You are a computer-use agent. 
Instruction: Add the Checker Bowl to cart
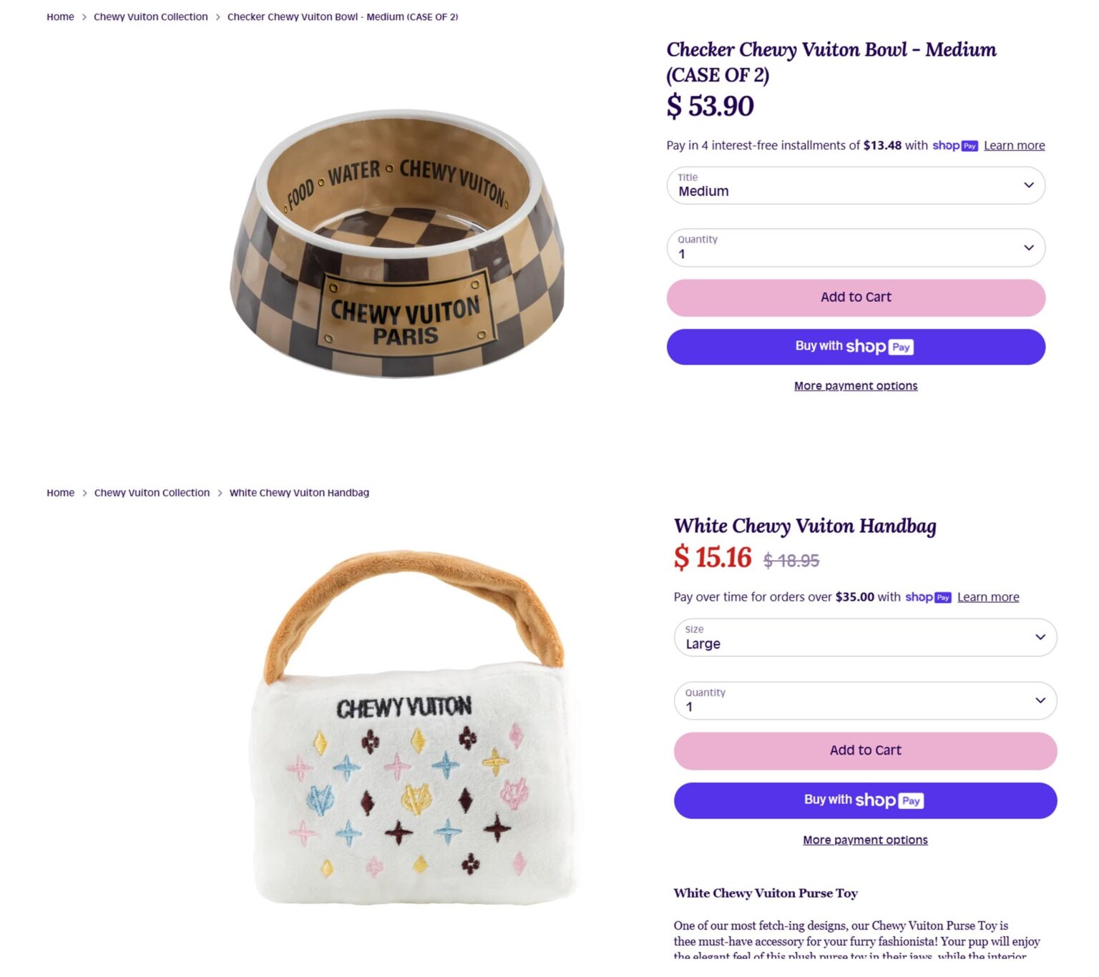(856, 298)
